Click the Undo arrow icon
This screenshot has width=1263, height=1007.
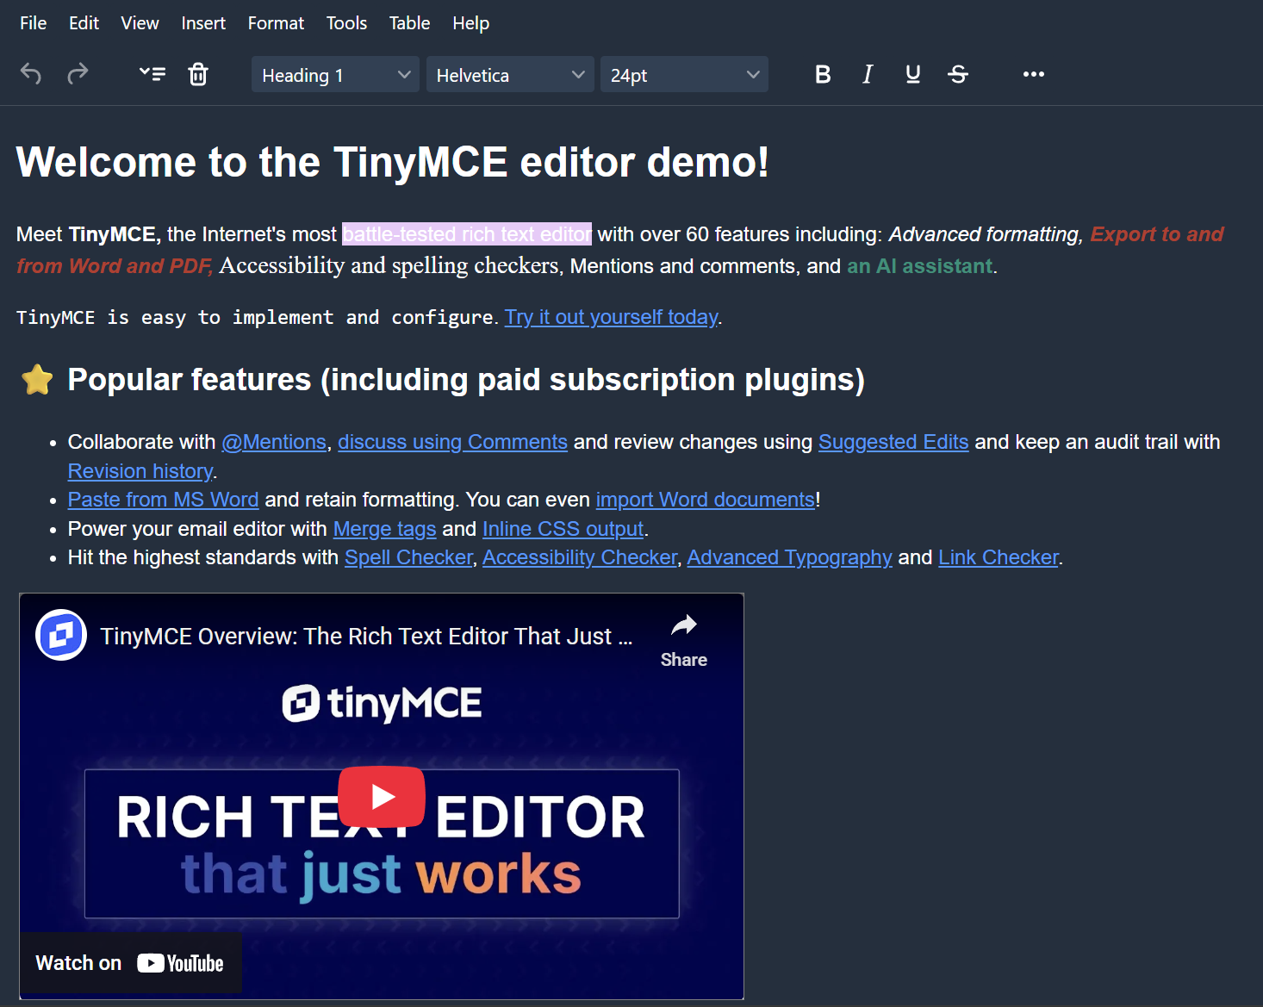(31, 74)
